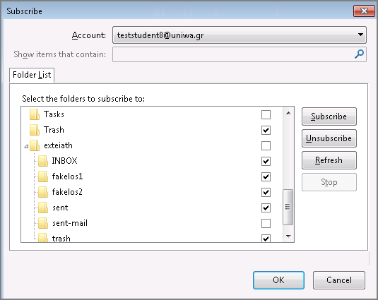Select the sent-mail folder icon
The height and width of the screenshot is (300, 378).
[43, 223]
